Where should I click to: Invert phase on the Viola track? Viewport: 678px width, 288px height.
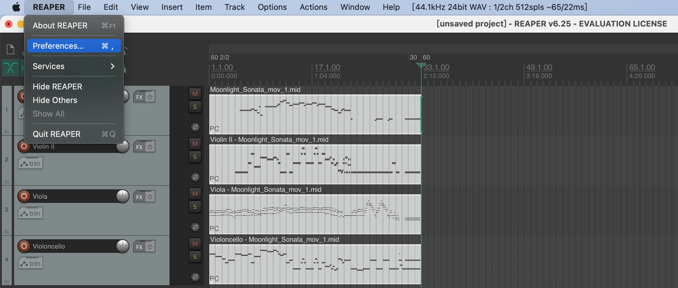(x=195, y=227)
